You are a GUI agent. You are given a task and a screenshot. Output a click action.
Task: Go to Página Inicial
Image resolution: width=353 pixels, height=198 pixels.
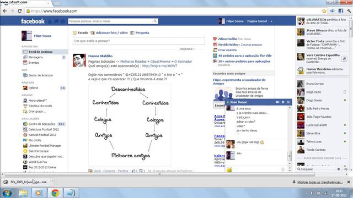257,21
